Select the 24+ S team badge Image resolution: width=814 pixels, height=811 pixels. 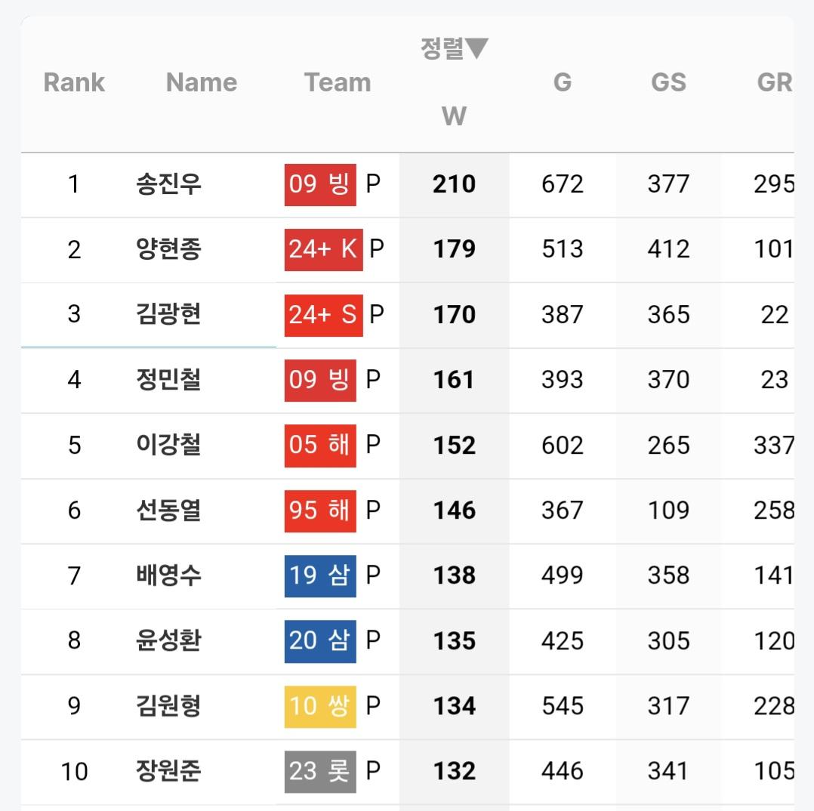323,314
